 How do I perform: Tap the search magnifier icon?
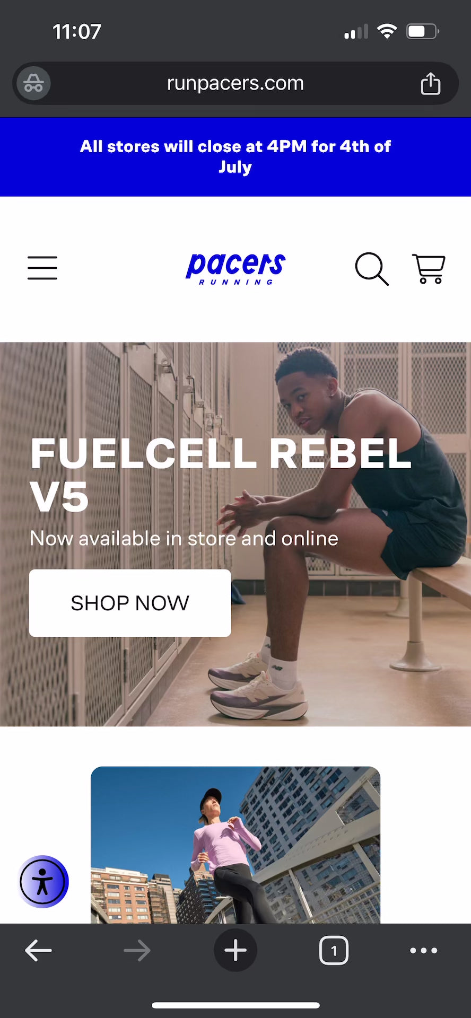pyautogui.click(x=372, y=269)
